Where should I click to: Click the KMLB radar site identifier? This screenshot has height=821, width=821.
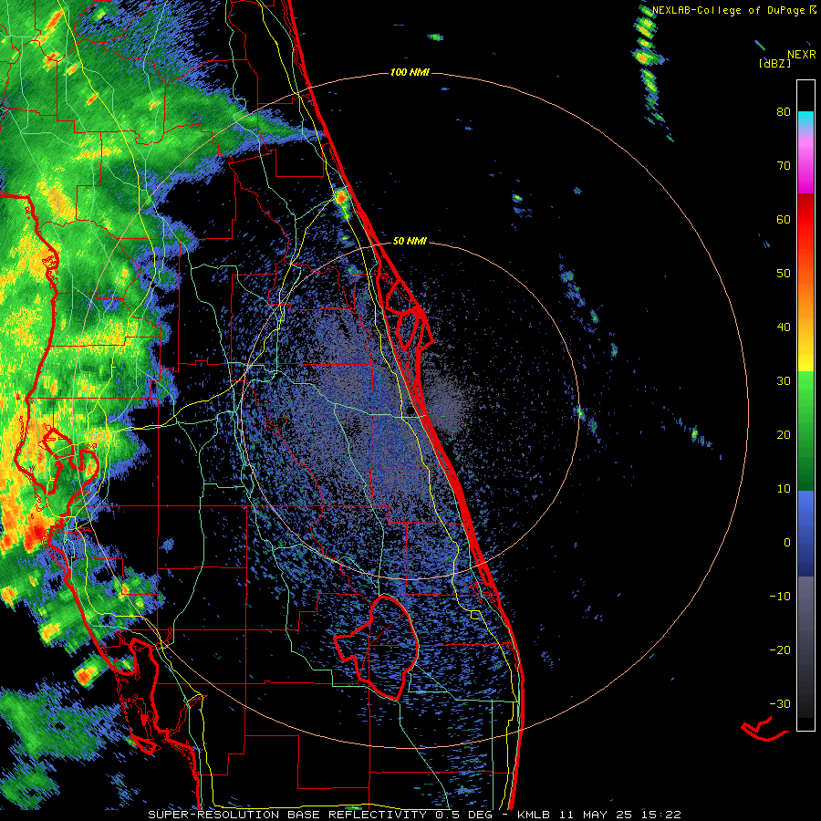coord(533,815)
